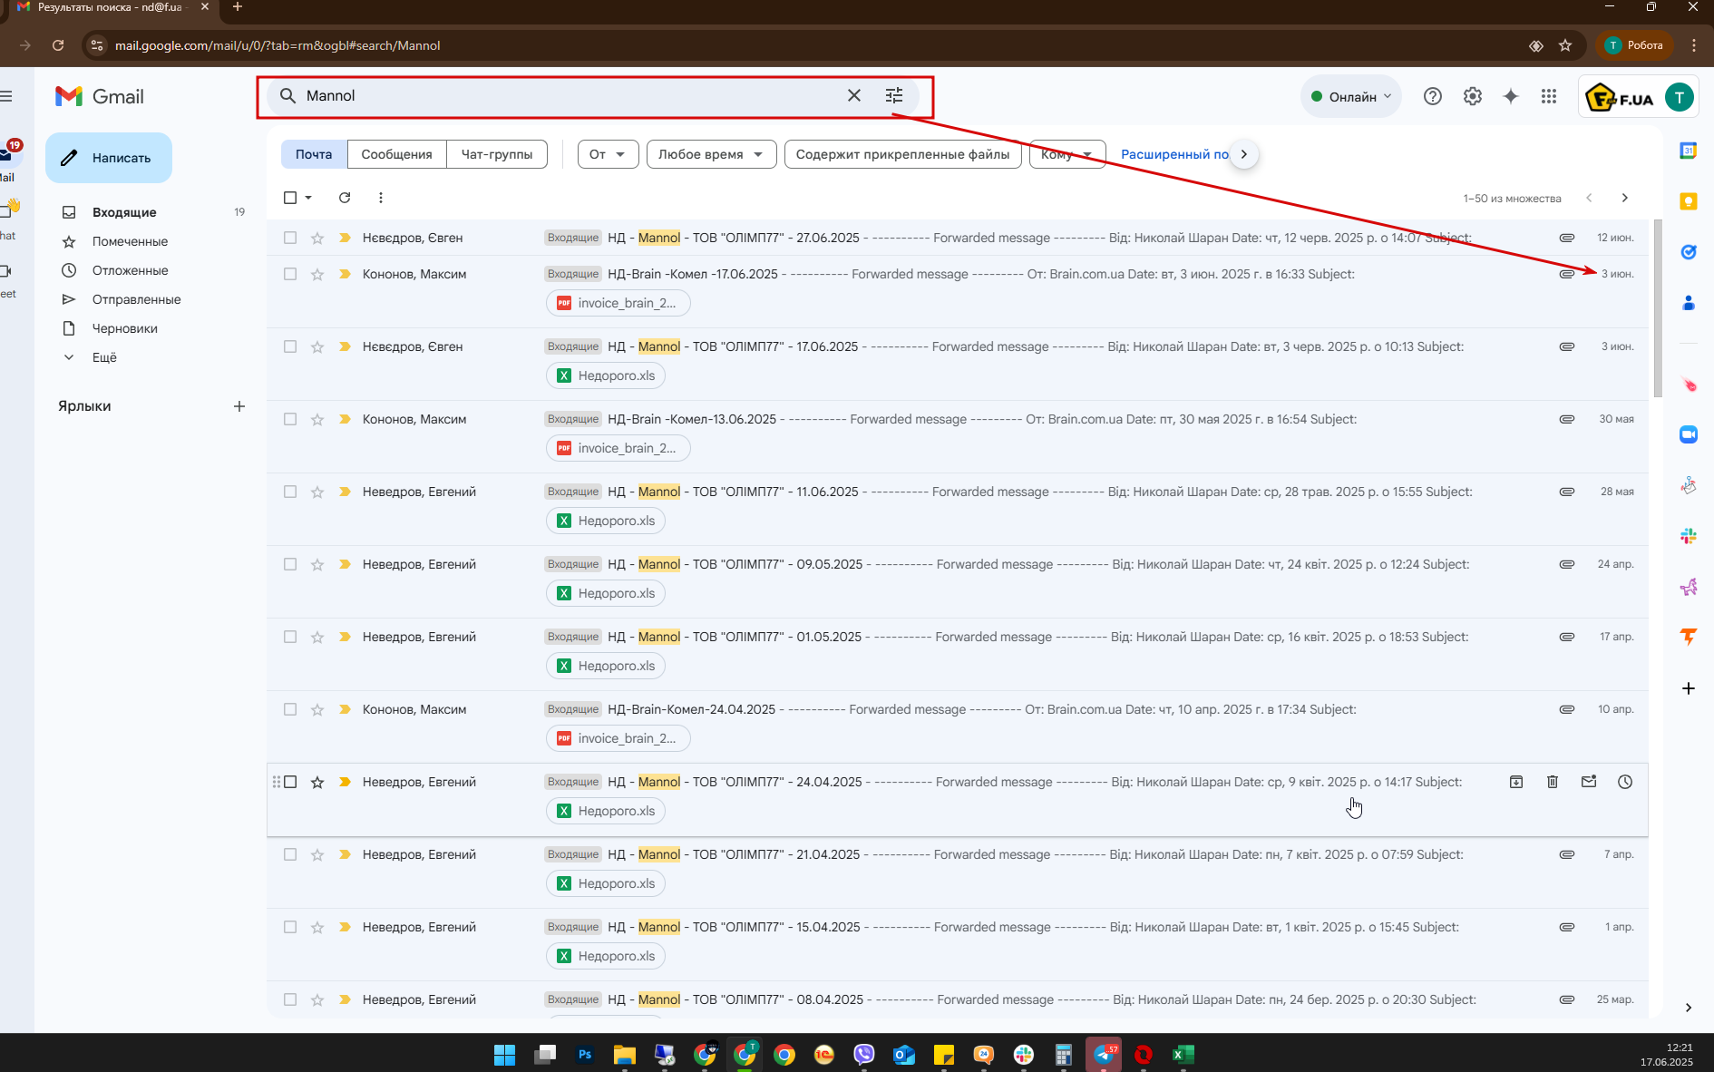1714x1072 pixels.
Task: Open Расширенный поиск link
Action: [x=1174, y=154]
